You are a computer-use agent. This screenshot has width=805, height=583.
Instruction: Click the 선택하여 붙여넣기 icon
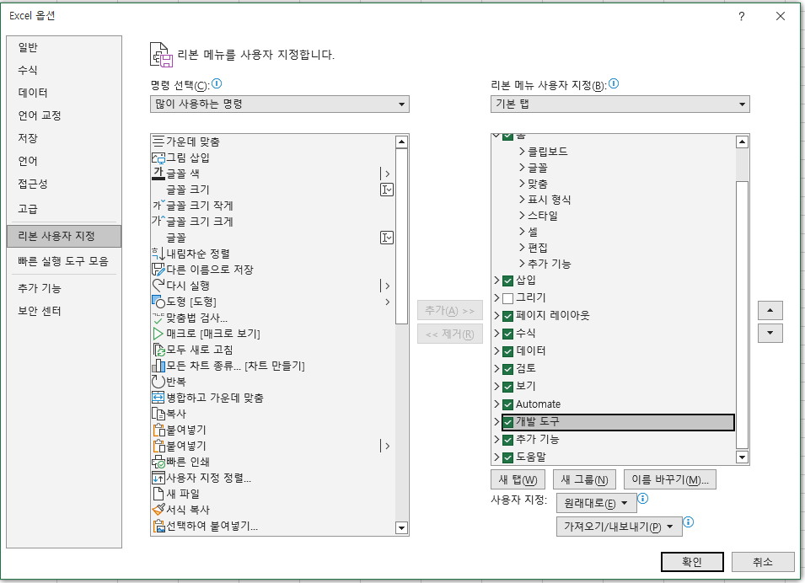pos(158,526)
